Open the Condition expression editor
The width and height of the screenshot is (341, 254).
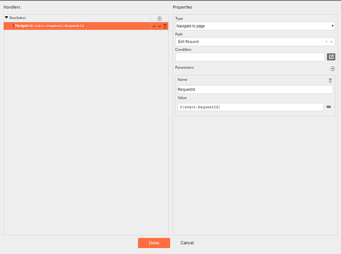click(x=331, y=57)
